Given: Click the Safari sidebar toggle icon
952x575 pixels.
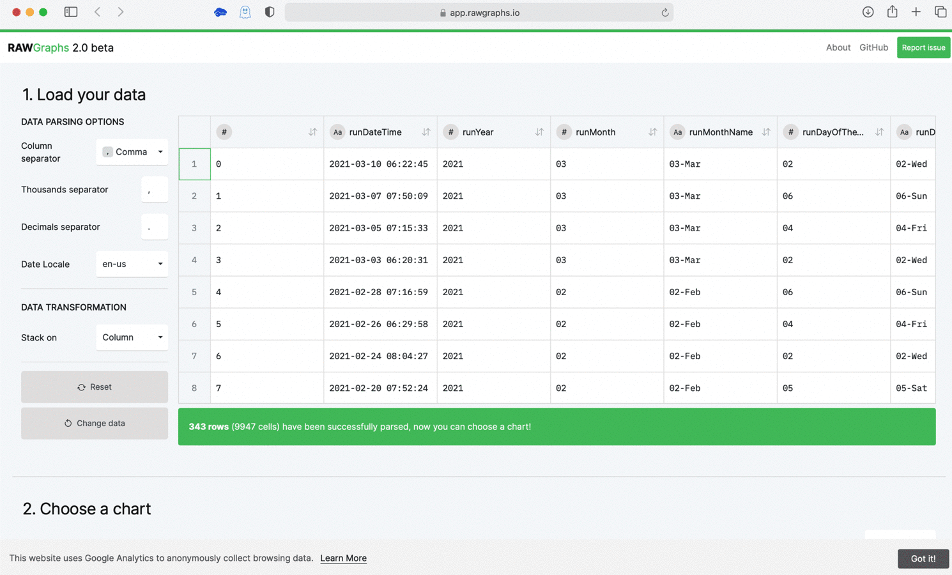Looking at the screenshot, I should coord(71,12).
